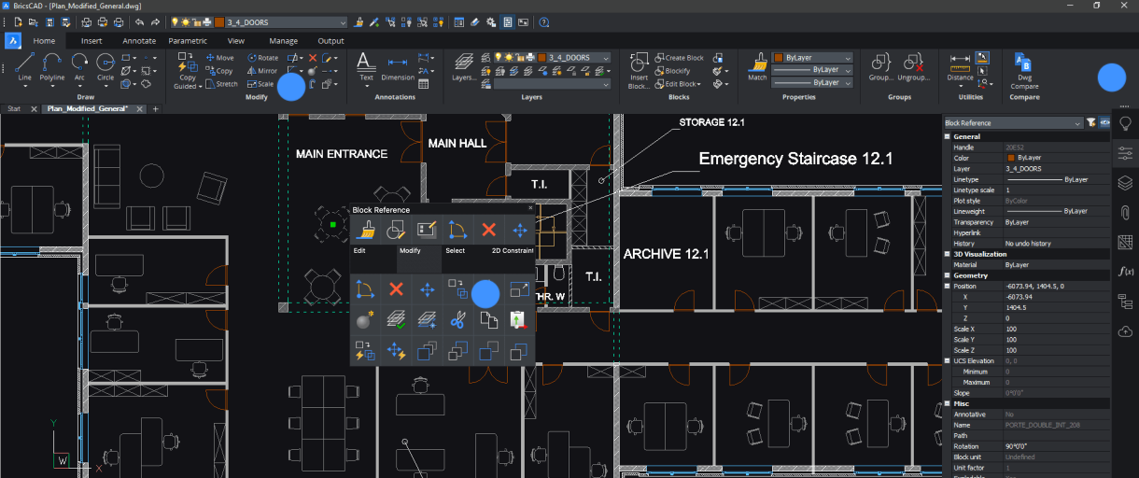Click the Match properties brush
This screenshot has height=478, width=1139.
[757, 66]
